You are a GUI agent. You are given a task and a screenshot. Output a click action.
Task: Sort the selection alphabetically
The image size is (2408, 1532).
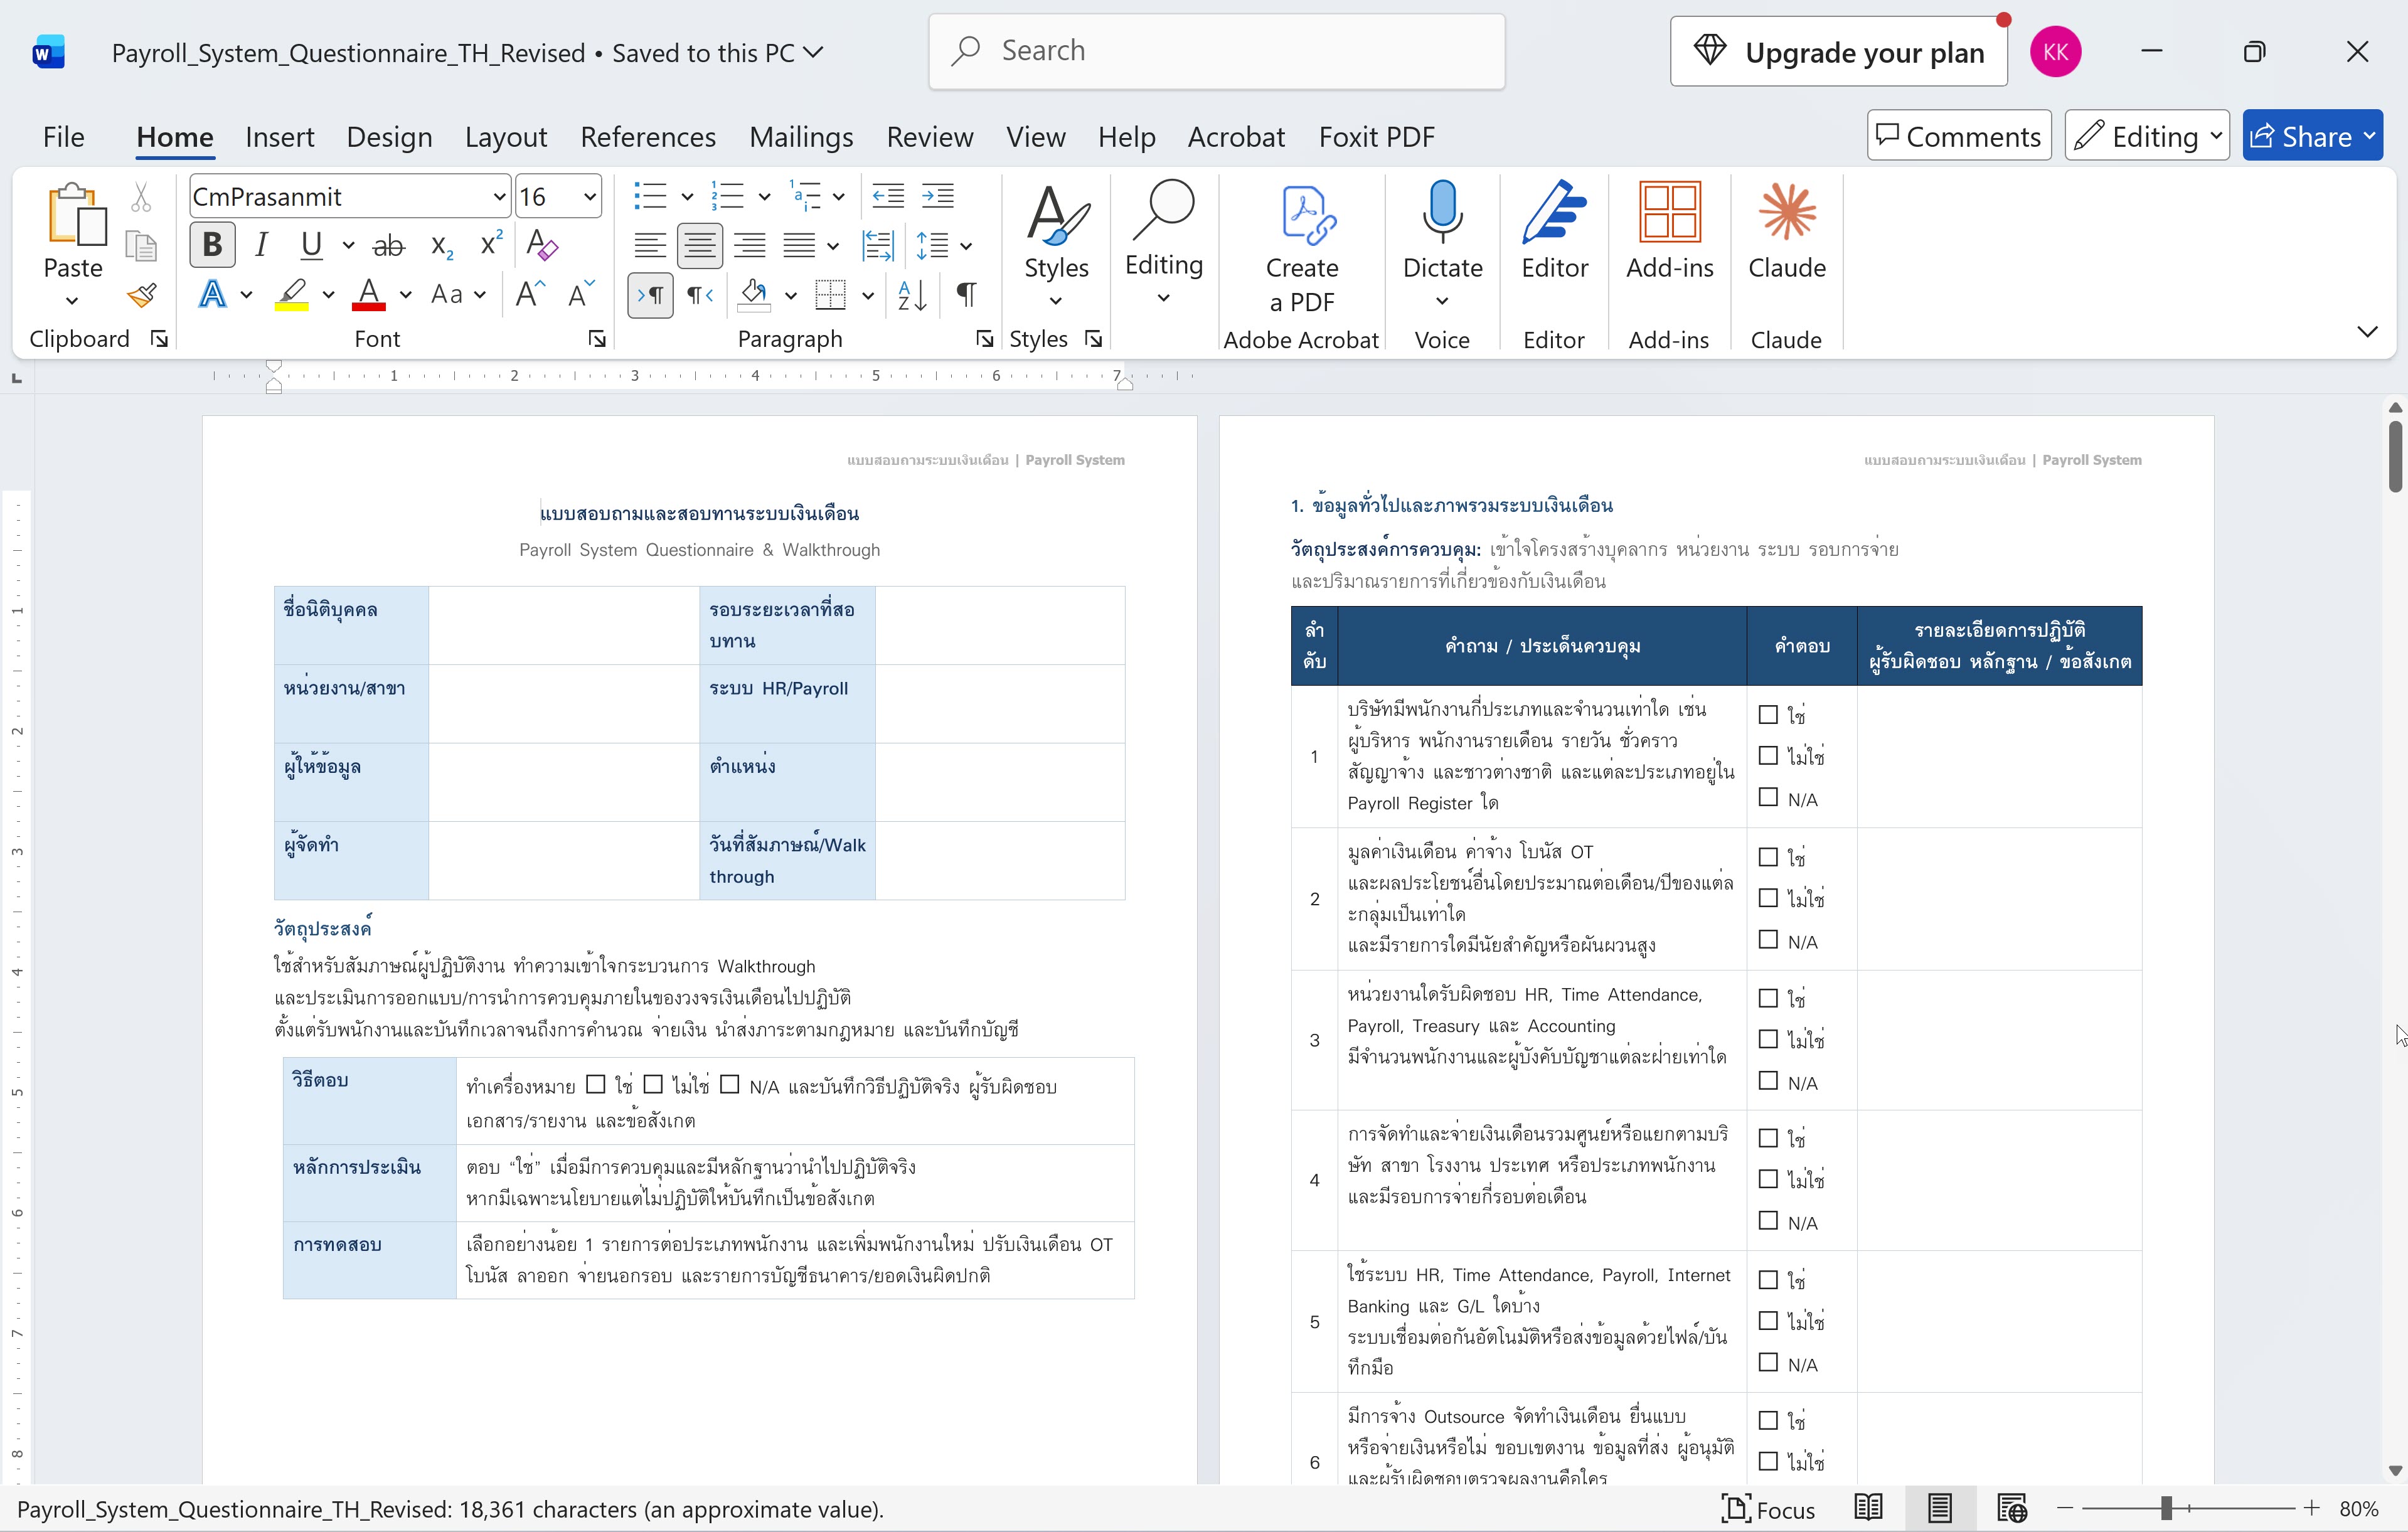point(912,295)
